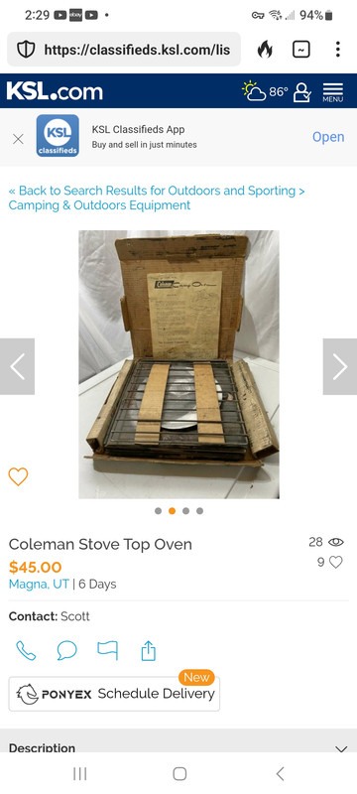Image resolution: width=357 pixels, height=794 pixels.
Task: Open the user account icon in header
Action: click(x=301, y=92)
